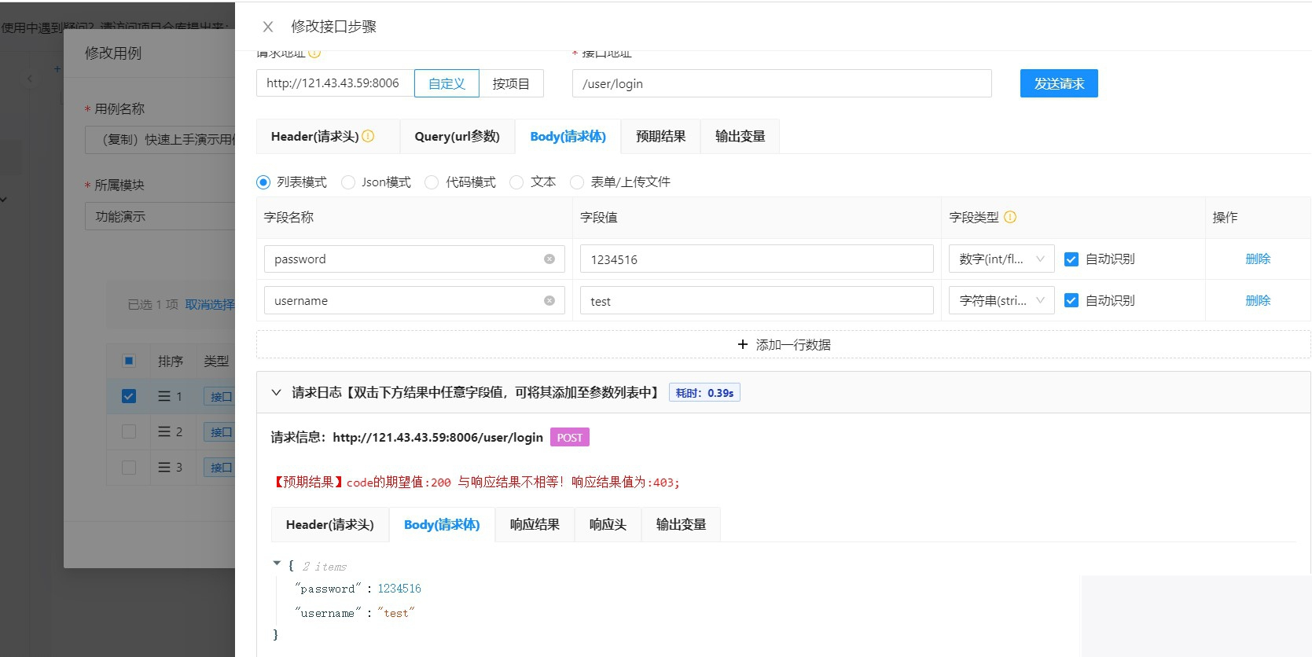Click the info icon next to 字段类型
Viewport: 1312px width, 657px height.
point(1010,218)
